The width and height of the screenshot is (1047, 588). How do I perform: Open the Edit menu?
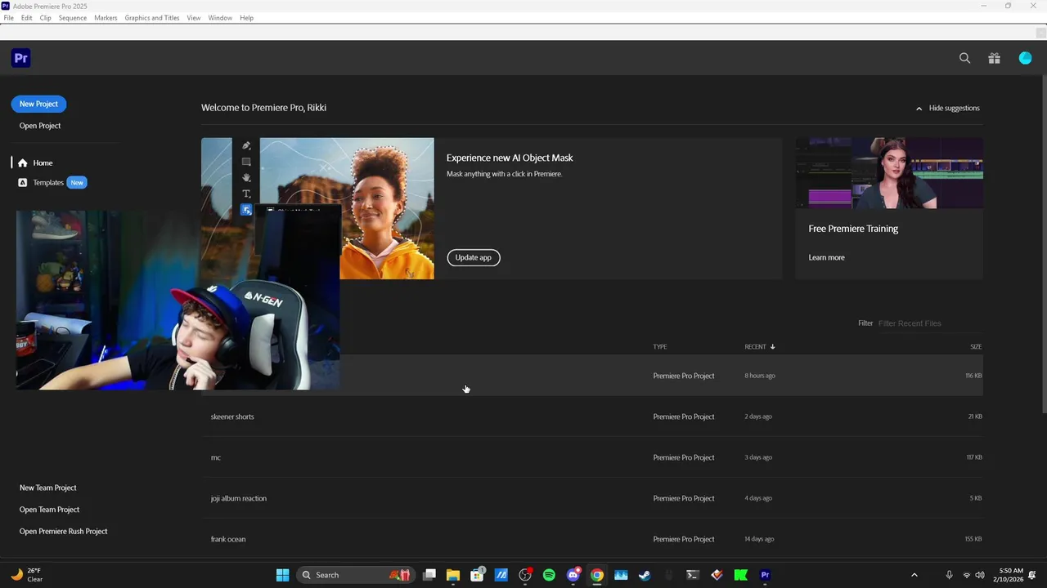(x=26, y=17)
